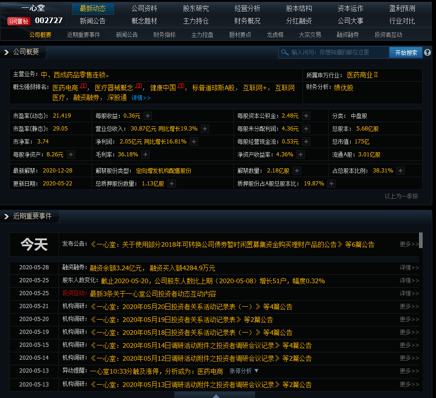Expand plus icon next to 净资产收益率

point(301,154)
